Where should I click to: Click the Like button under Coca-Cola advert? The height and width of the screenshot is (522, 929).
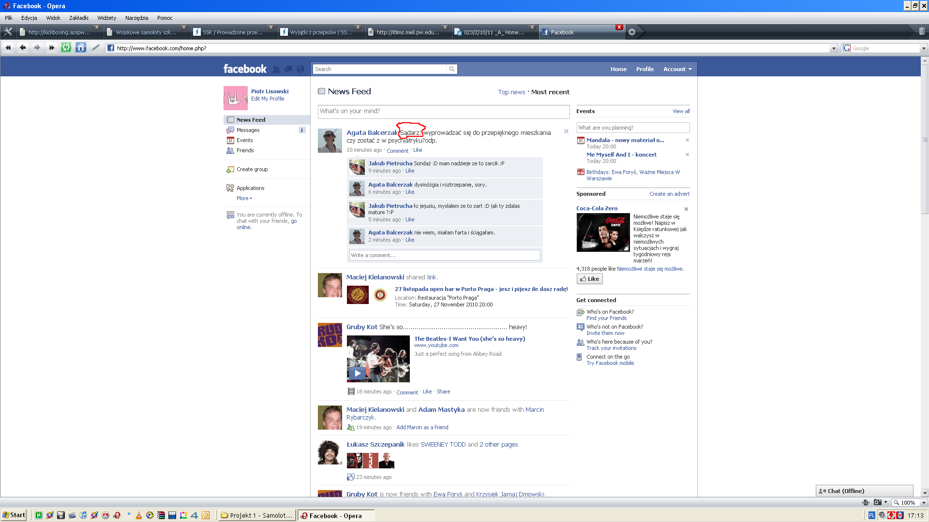[589, 279]
